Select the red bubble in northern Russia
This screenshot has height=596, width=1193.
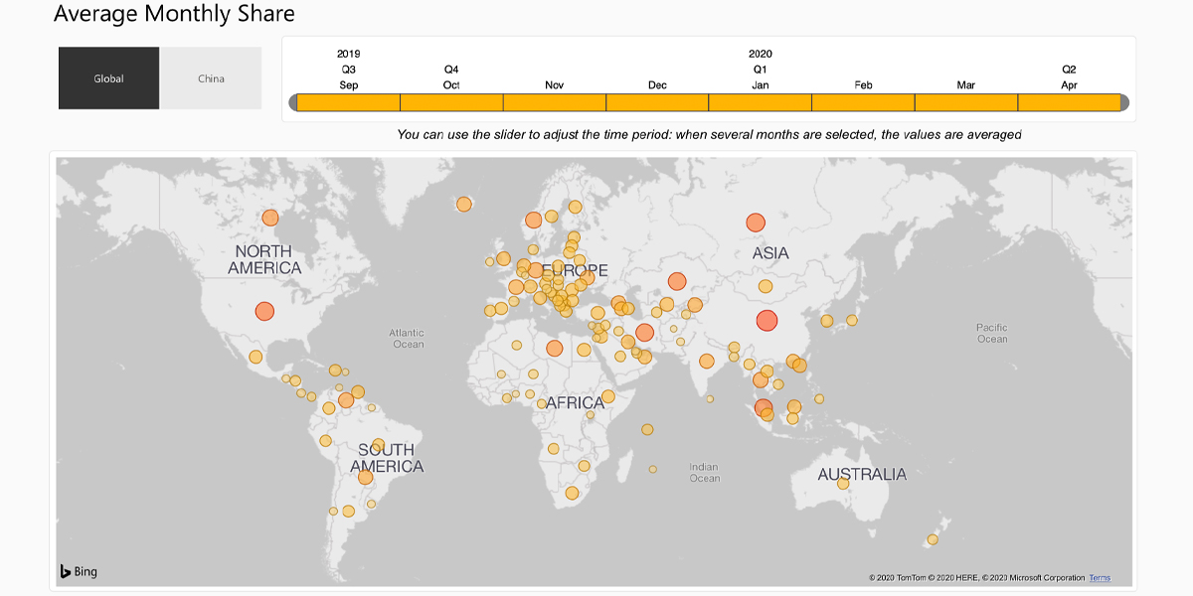(756, 223)
